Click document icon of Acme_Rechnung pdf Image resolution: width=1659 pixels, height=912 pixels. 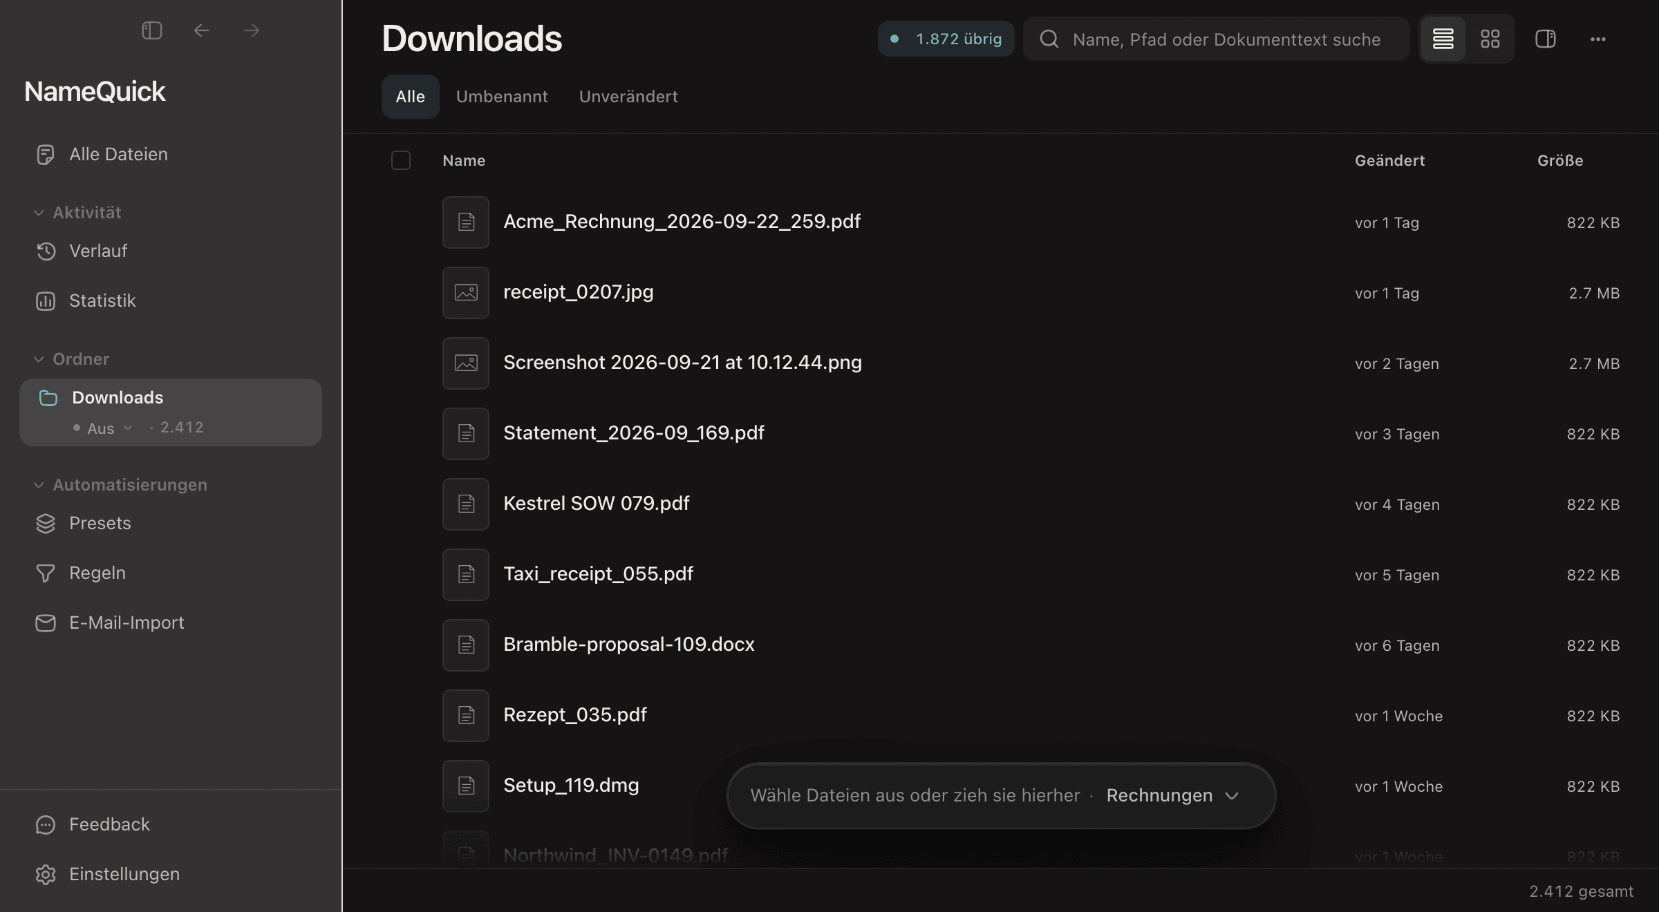coord(466,222)
